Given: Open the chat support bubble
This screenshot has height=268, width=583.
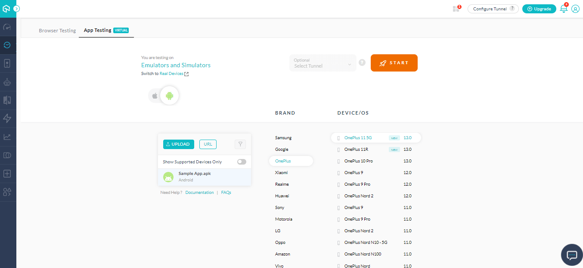Looking at the screenshot, I should (571, 255).
